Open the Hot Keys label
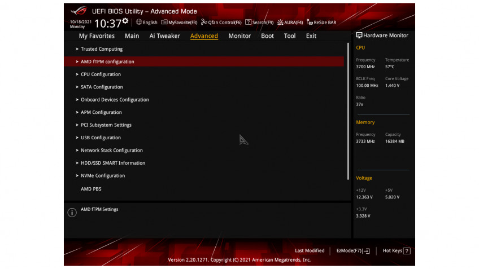Screen dimensions: 479x269 tap(392, 251)
